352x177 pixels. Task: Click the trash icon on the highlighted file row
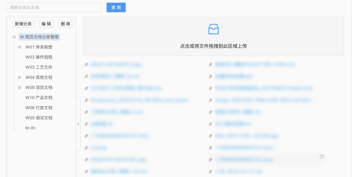tap(322, 157)
